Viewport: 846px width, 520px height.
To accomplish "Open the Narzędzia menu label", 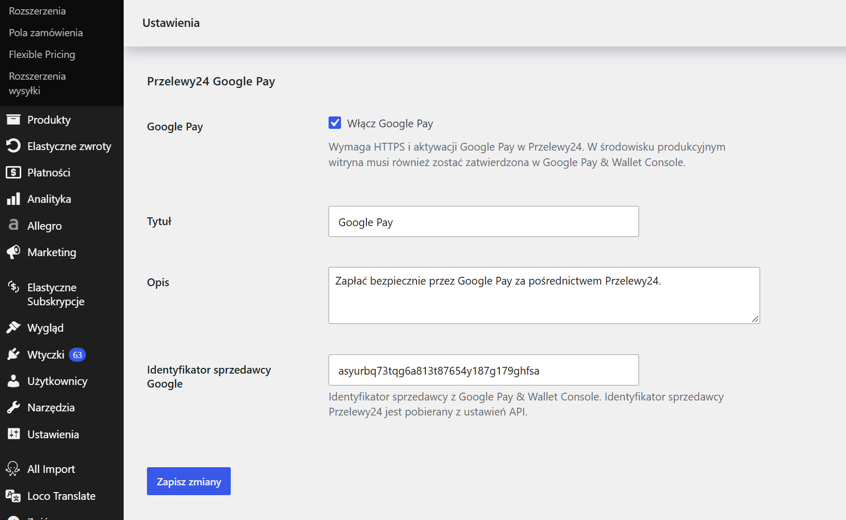I will point(51,407).
